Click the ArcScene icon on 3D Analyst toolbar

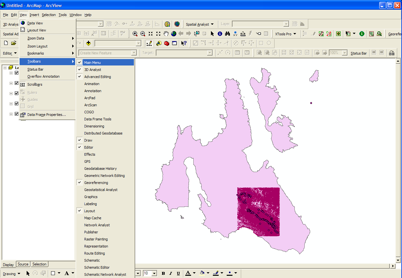[167, 24]
